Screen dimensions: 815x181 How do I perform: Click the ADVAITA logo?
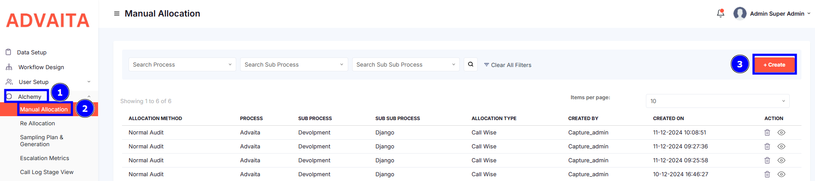48,20
